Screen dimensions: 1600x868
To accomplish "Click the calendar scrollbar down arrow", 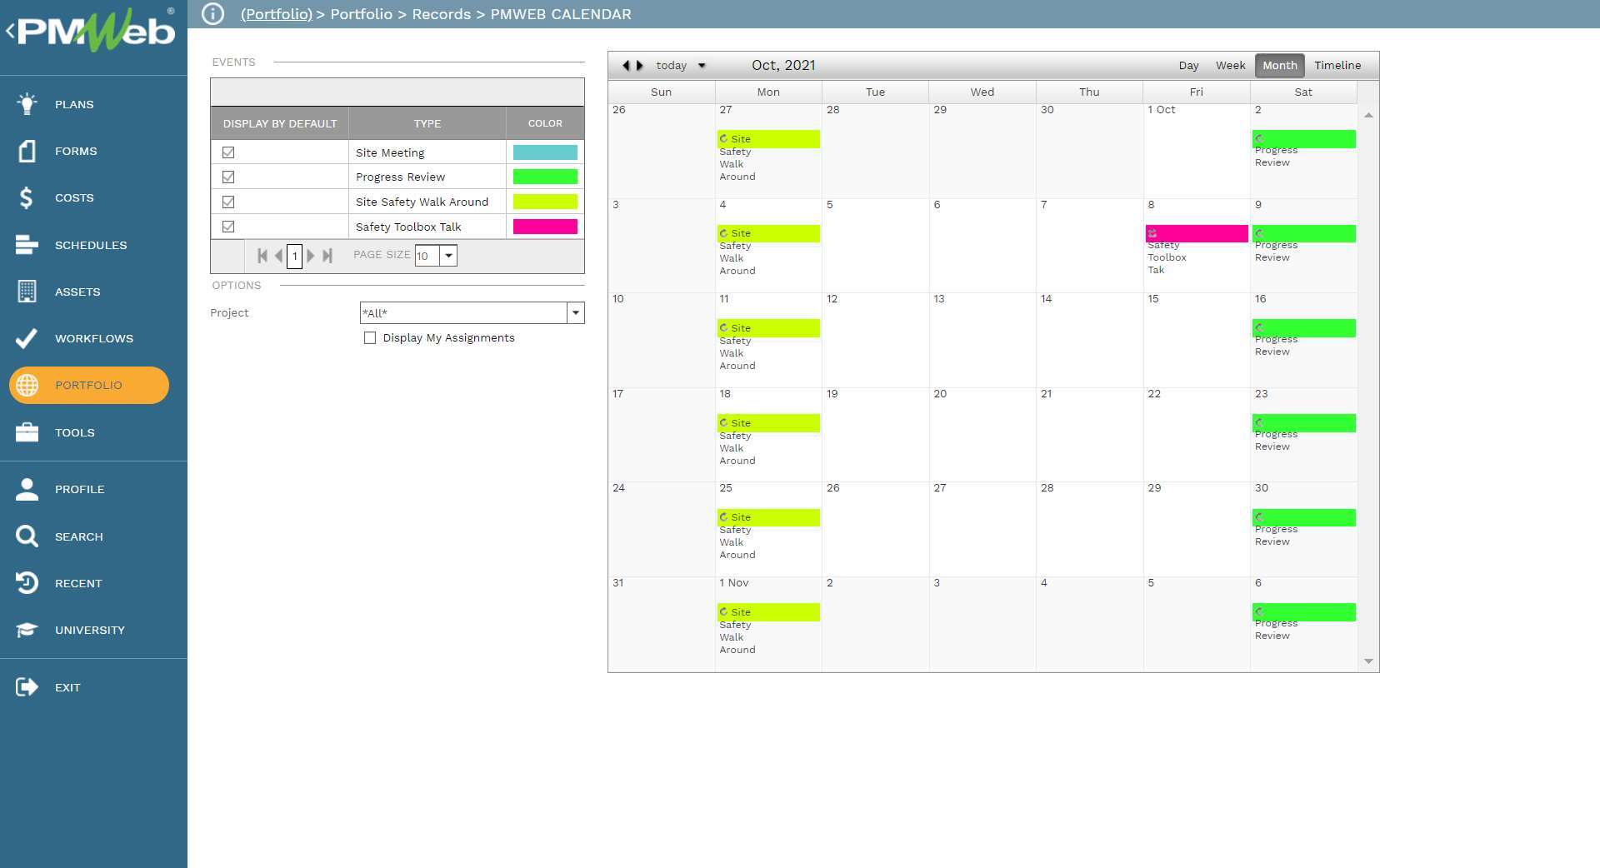I will click(x=1368, y=661).
